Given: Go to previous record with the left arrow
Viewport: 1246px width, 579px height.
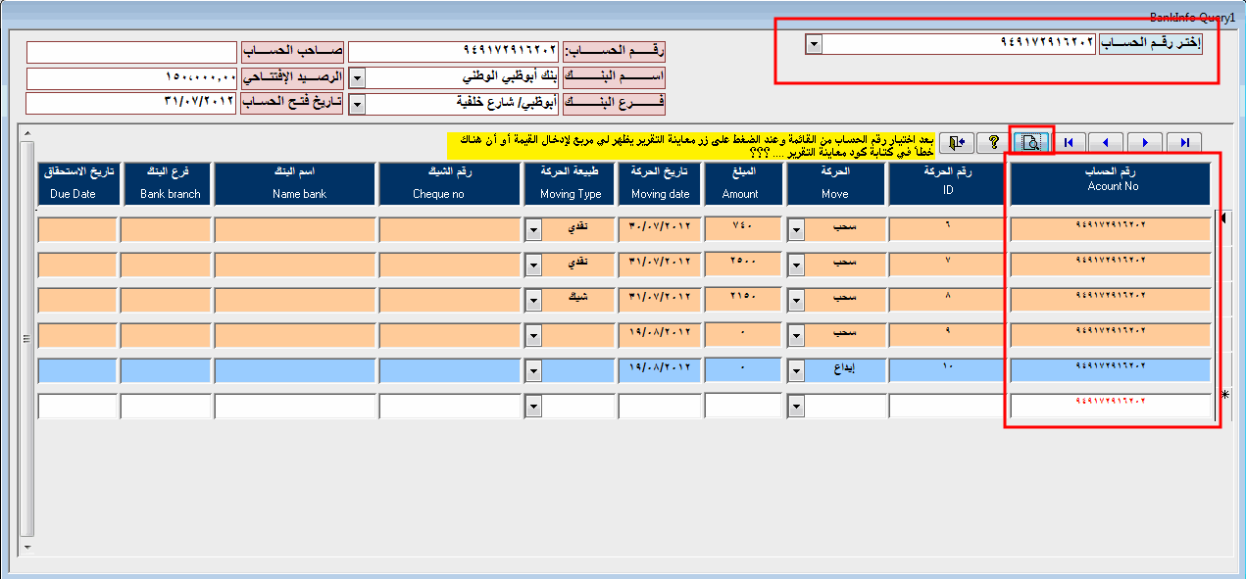Looking at the screenshot, I should [x=1106, y=143].
